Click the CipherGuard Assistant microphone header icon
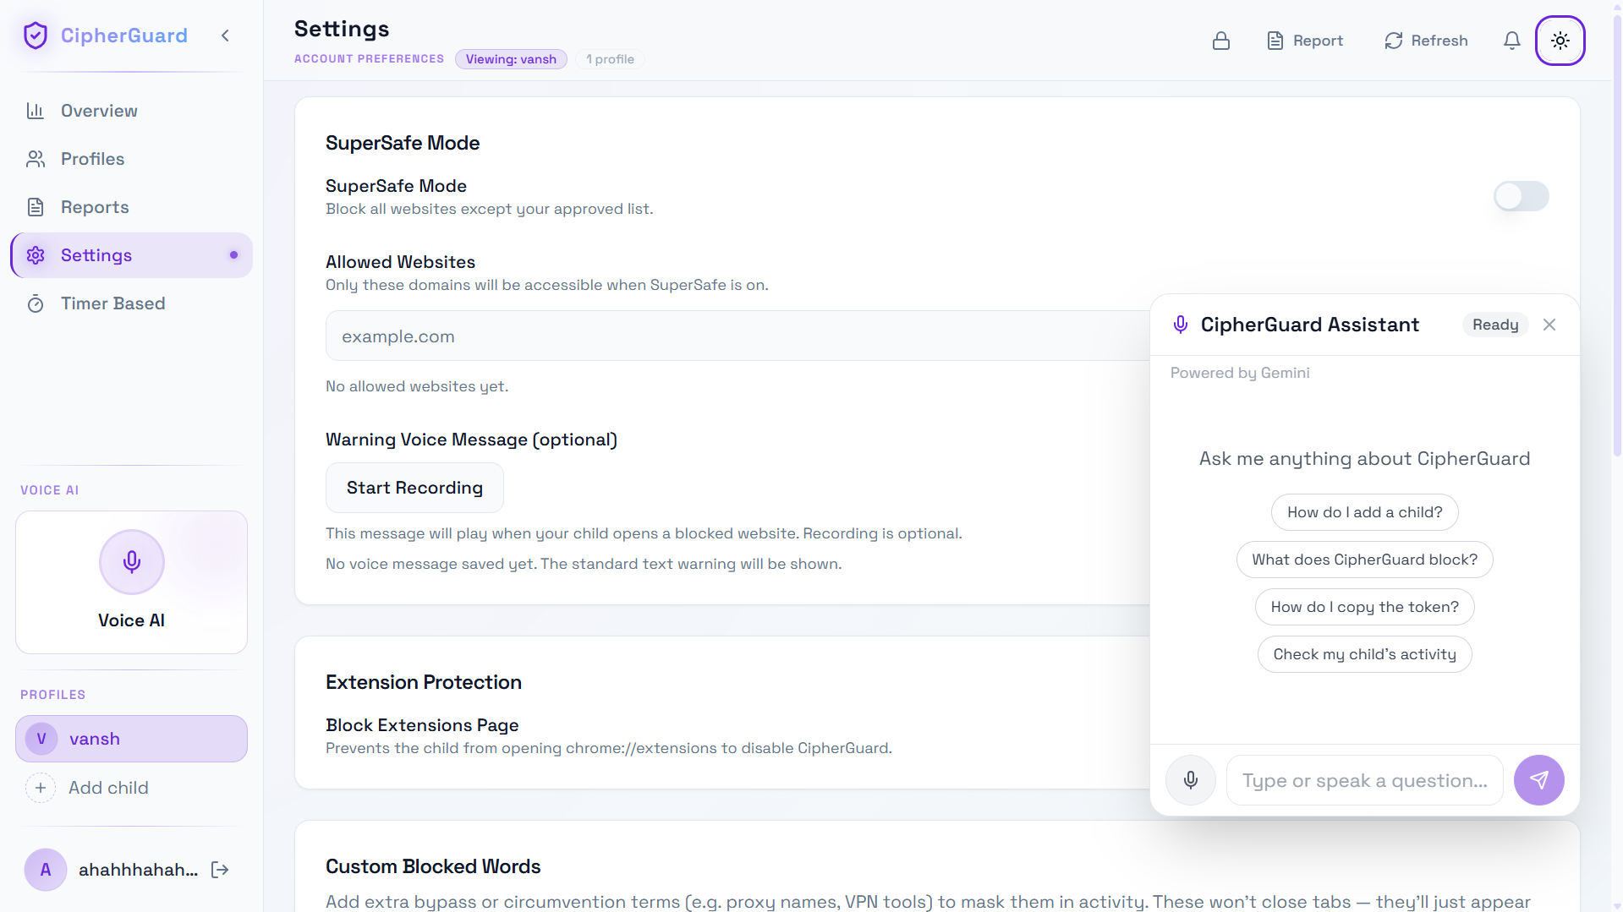Screen dimensions: 1623x912 [1181, 325]
